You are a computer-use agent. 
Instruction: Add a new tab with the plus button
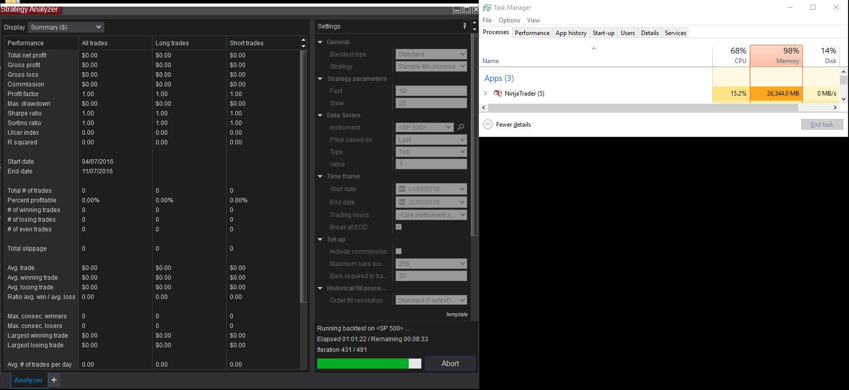click(x=54, y=380)
